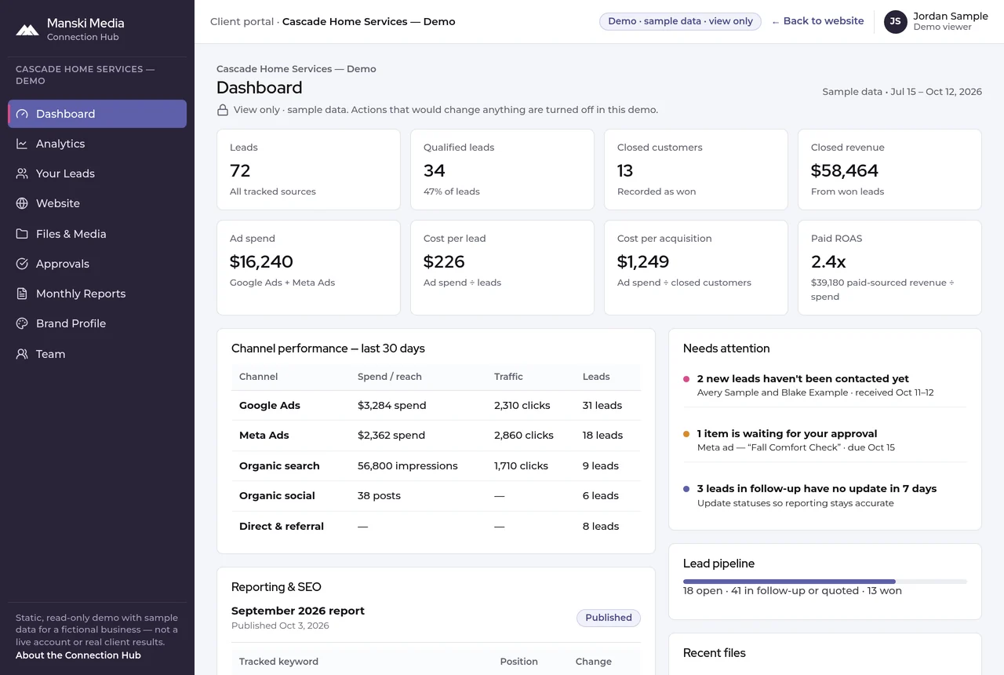Screen dimensions: 1004x675
Task: Click the $3,284 spend cell
Action: (x=392, y=406)
